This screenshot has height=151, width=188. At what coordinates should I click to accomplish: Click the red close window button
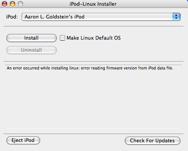[x=5, y=4]
